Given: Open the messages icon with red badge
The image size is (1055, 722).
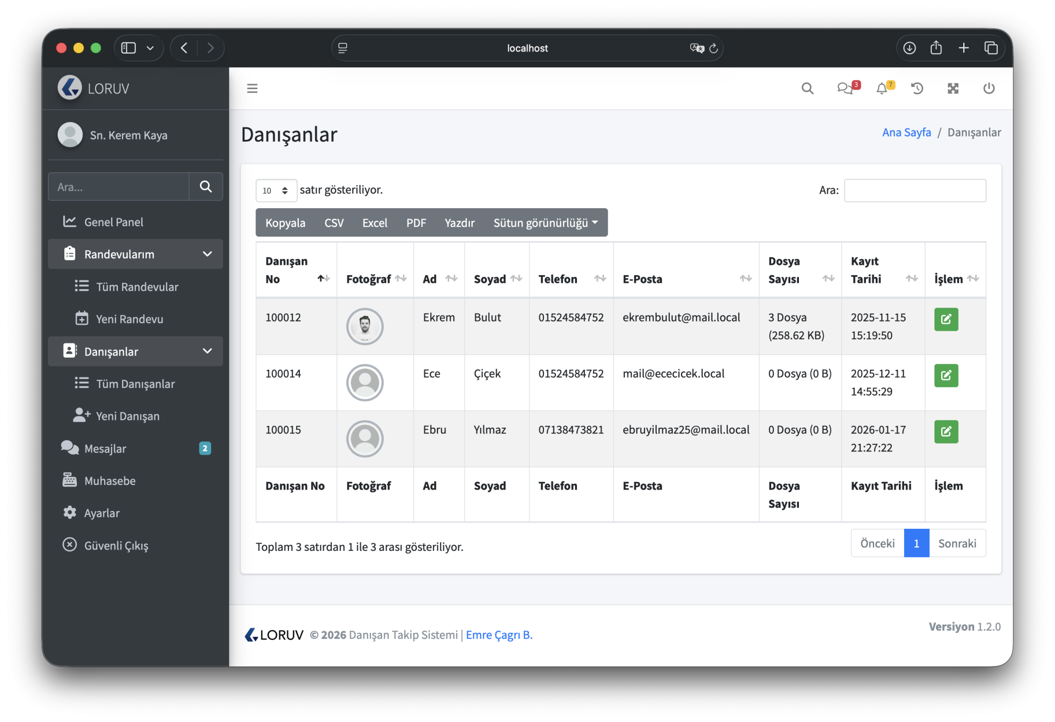Looking at the screenshot, I should click(845, 88).
